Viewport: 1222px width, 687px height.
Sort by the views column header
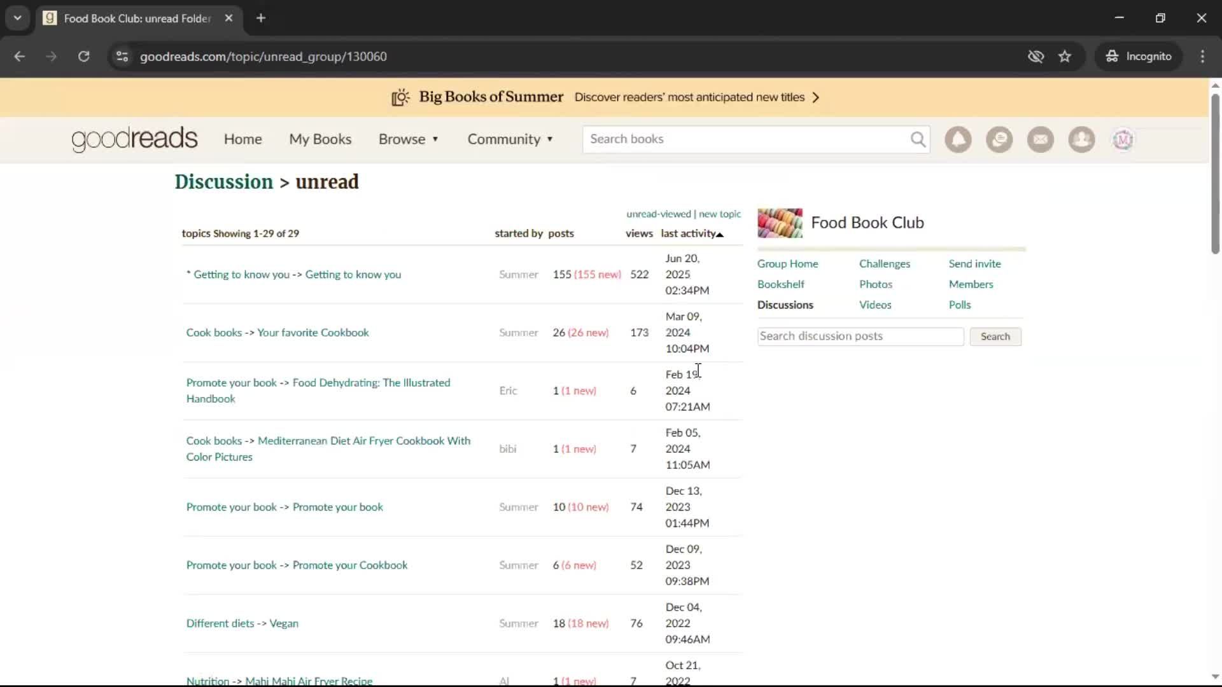639,233
